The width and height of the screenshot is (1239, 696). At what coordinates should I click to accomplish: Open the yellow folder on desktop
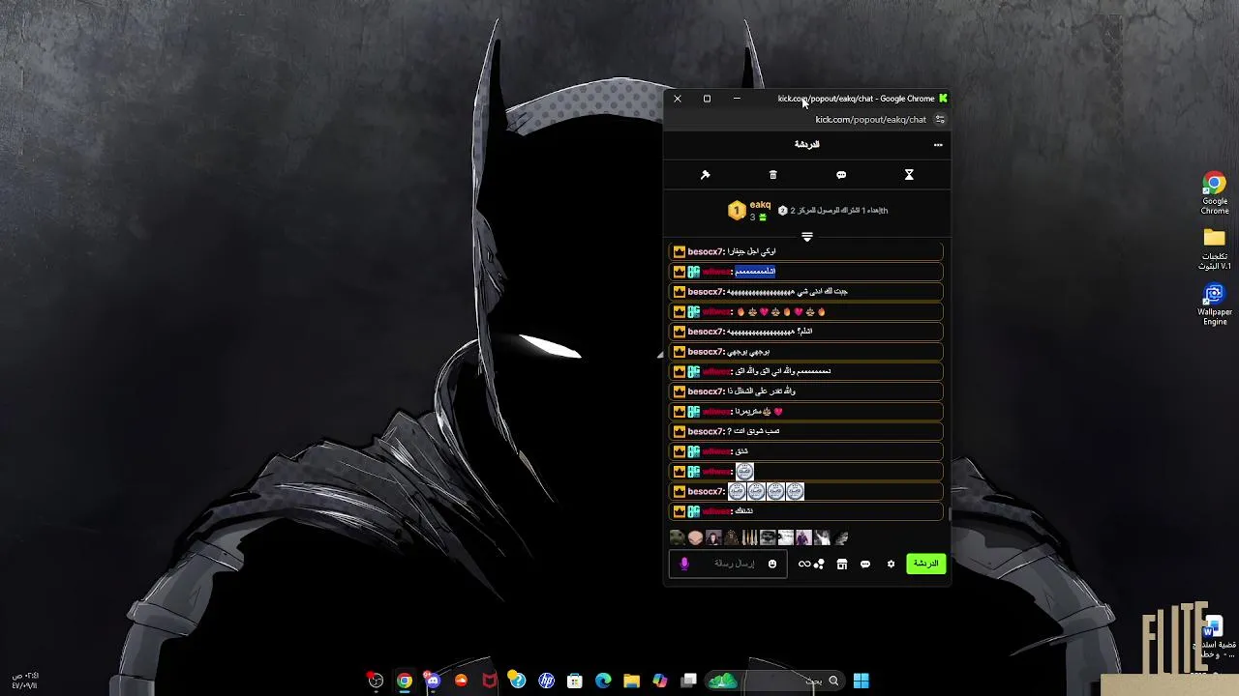1215,248
